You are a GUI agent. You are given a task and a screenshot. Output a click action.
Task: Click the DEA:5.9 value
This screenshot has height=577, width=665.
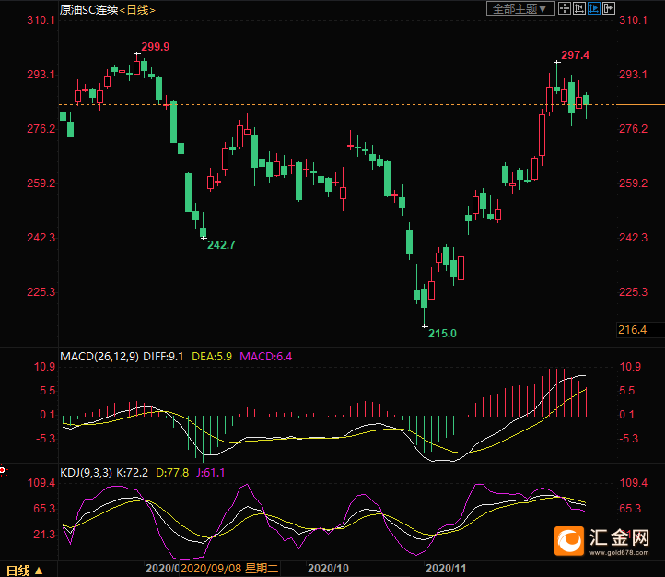pyautogui.click(x=212, y=357)
